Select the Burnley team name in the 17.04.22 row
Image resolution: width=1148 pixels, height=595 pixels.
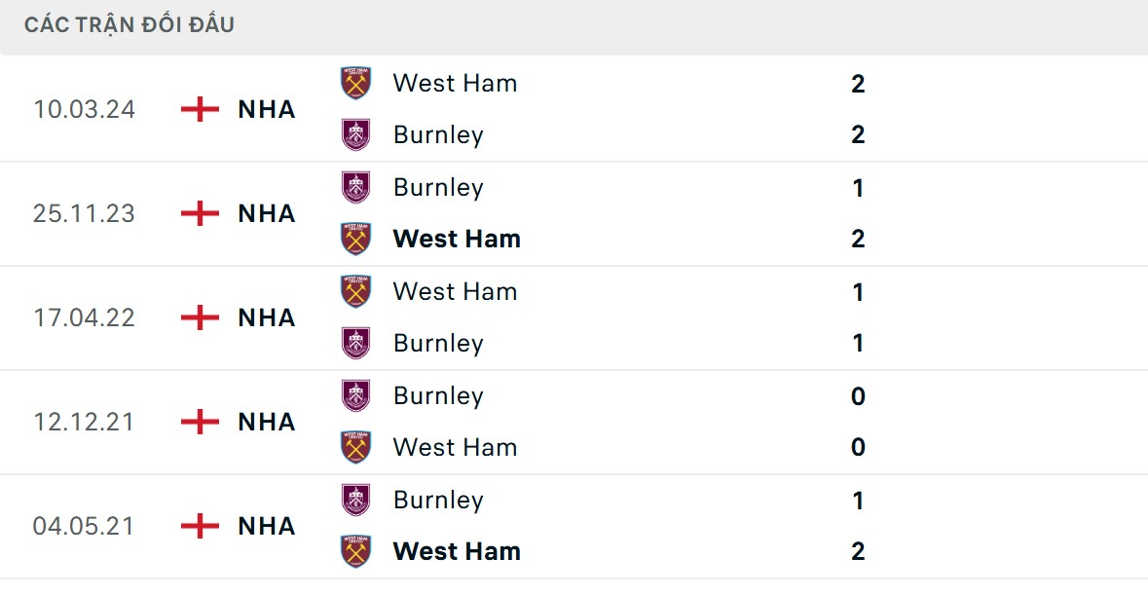point(438,343)
